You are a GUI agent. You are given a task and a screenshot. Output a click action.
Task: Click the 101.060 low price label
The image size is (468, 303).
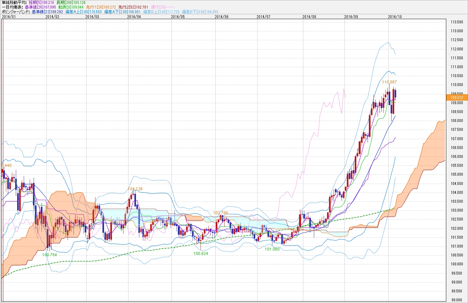coord(272,249)
